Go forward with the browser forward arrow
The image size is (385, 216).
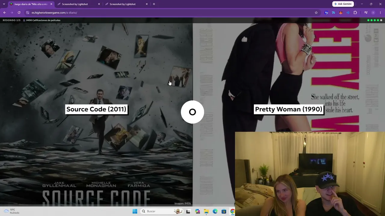(12, 13)
